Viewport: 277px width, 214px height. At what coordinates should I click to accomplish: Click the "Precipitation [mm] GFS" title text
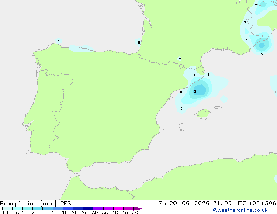[35, 204]
